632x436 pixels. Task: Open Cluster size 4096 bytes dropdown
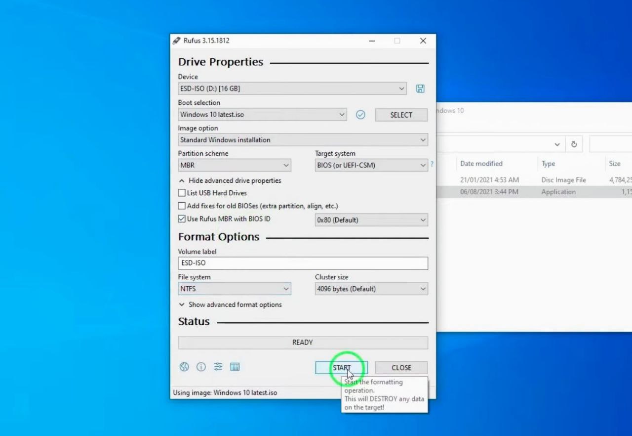pyautogui.click(x=371, y=289)
